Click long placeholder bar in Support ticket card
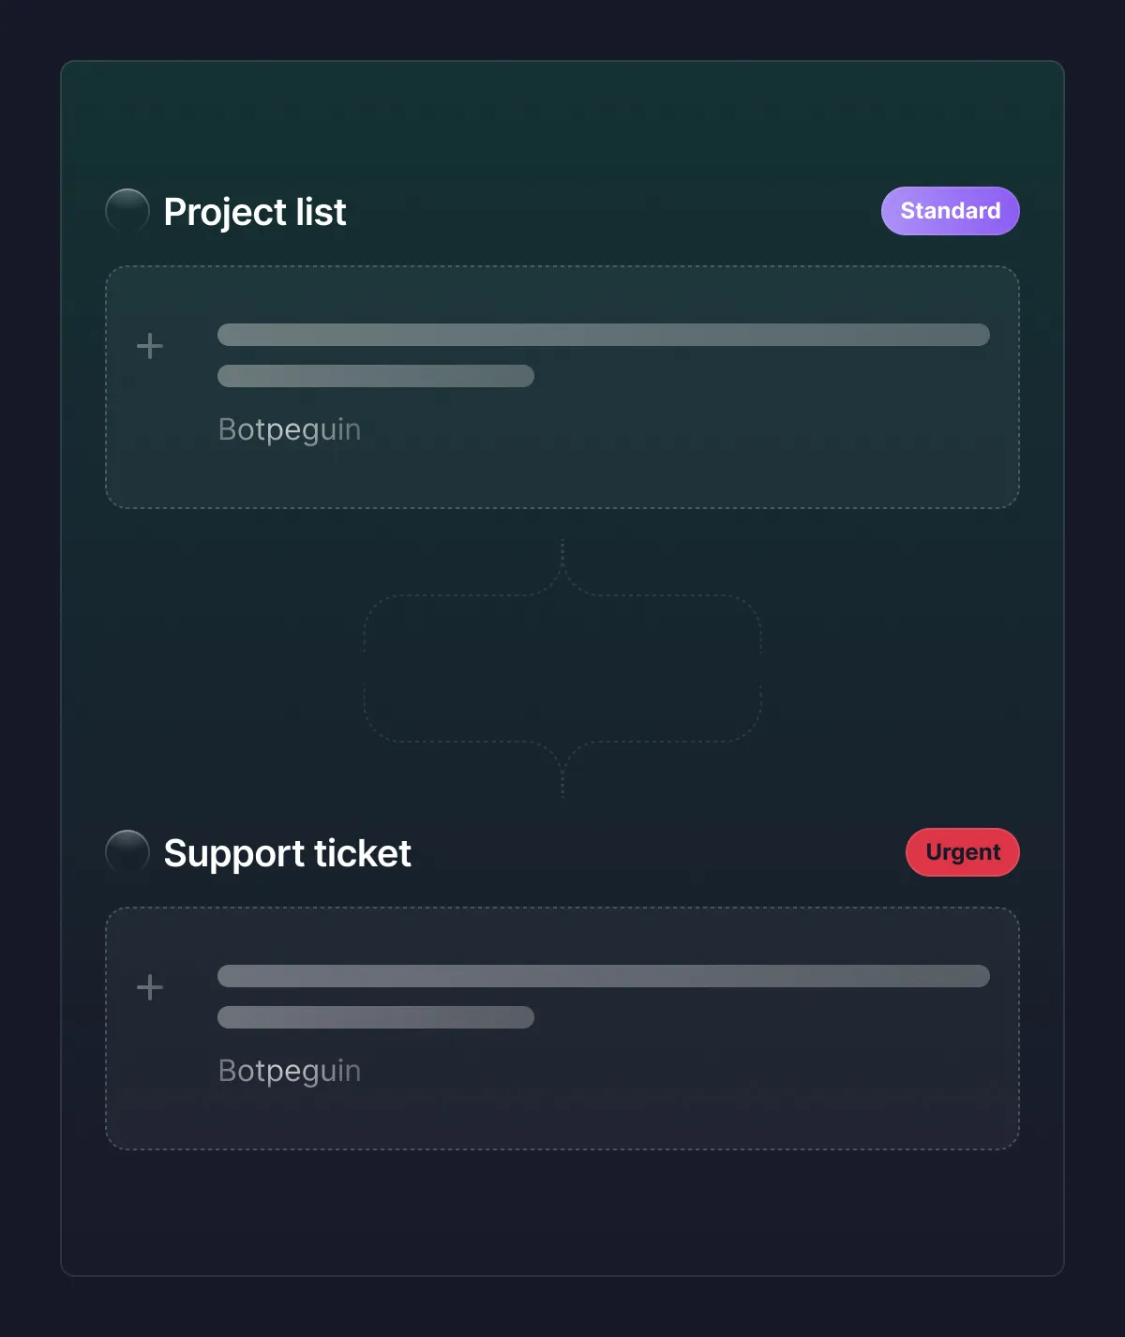The width and height of the screenshot is (1125, 1337). (x=603, y=976)
